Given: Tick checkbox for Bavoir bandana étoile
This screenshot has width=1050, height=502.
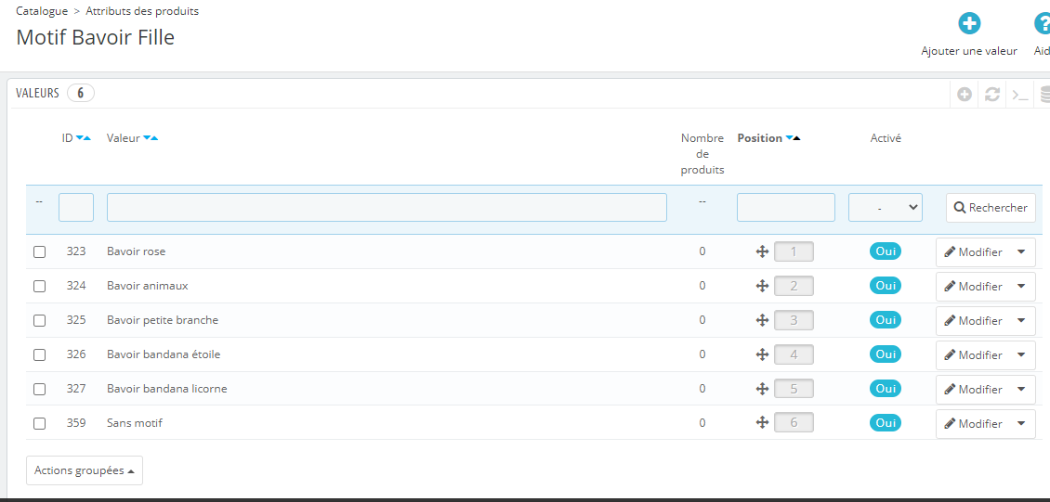Looking at the screenshot, I should 40,355.
